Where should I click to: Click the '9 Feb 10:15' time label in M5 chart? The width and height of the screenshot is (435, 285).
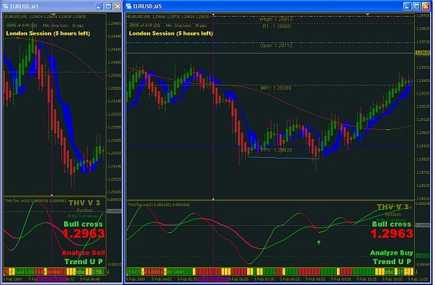click(x=367, y=279)
